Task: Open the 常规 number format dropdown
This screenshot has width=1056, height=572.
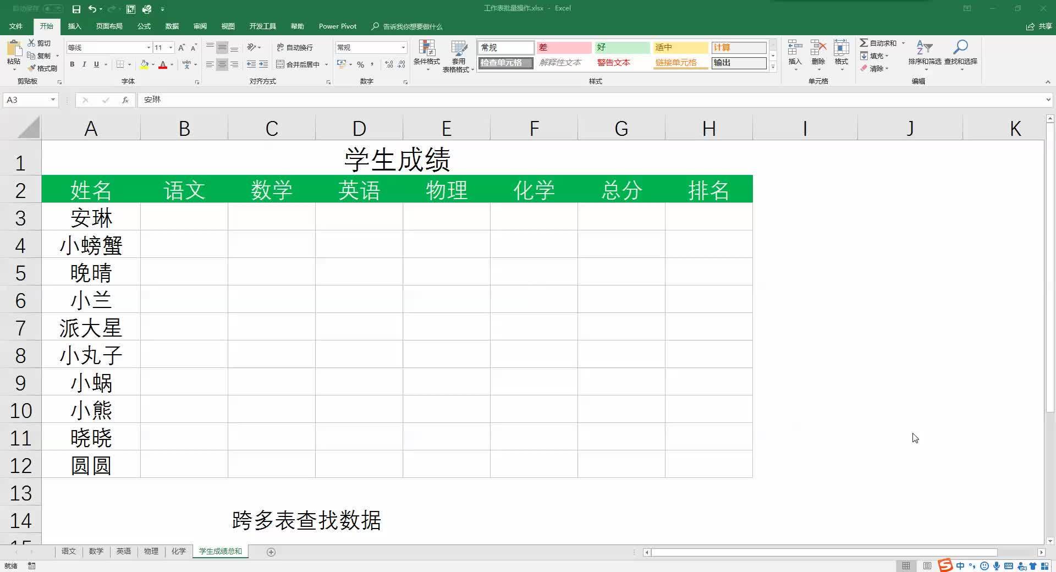Action: (x=403, y=47)
